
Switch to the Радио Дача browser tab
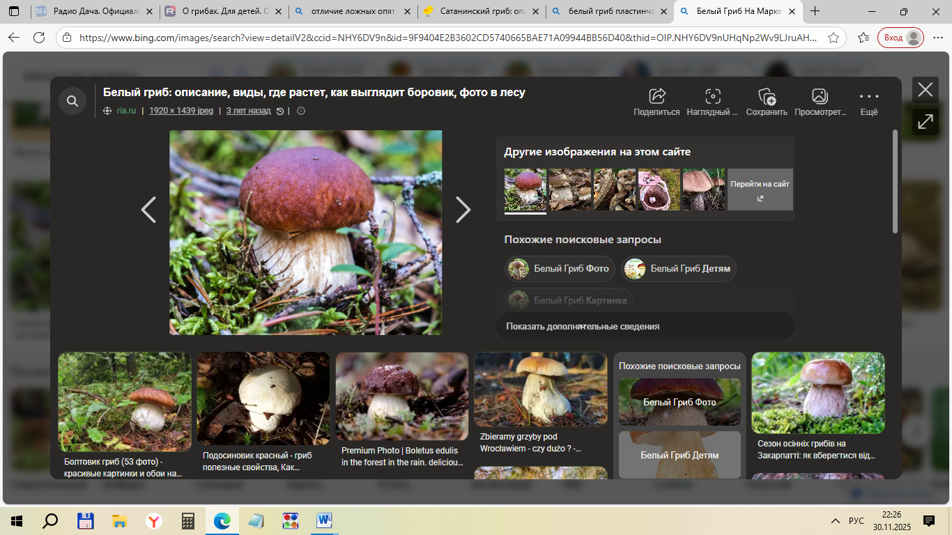tap(94, 12)
